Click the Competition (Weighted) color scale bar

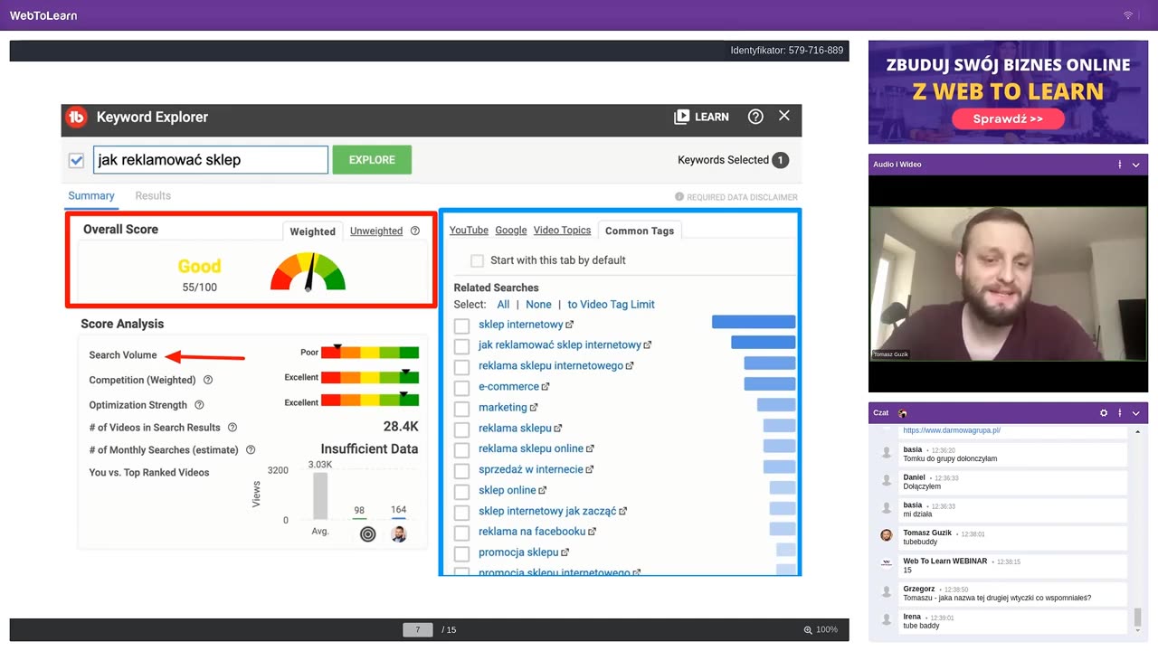[370, 377]
